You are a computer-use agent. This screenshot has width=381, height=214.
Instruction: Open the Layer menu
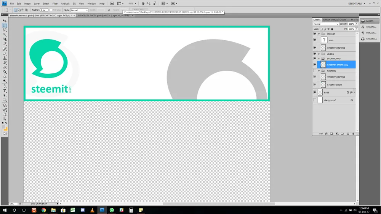[37, 4]
